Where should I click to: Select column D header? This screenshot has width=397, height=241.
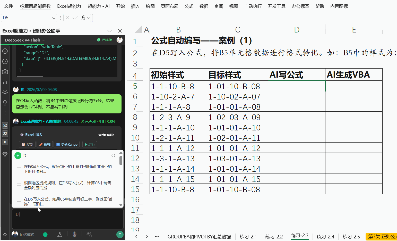(x=297, y=30)
